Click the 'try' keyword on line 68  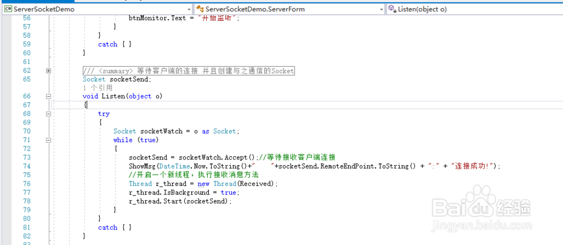[x=104, y=114]
